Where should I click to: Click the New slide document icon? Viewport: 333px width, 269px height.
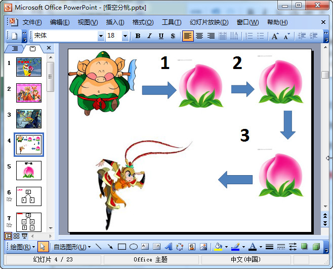coord(14,36)
